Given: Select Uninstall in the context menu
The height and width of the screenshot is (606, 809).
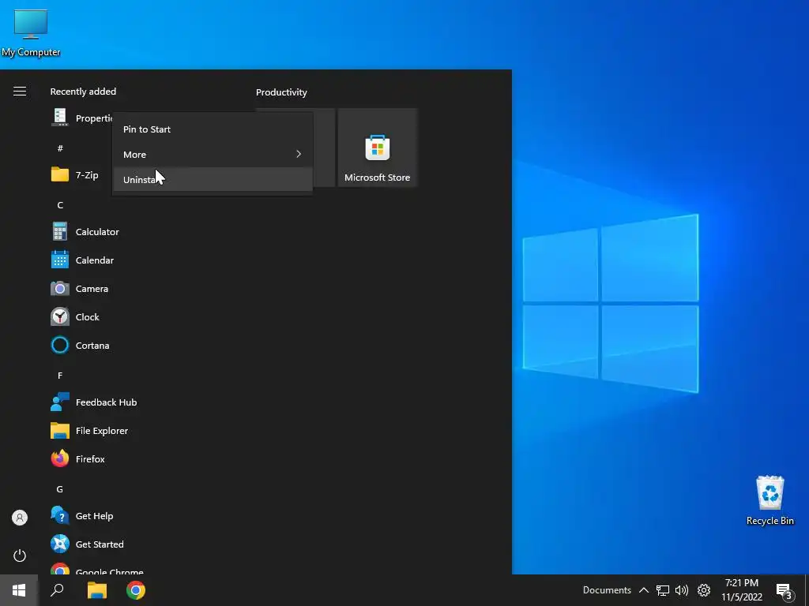Looking at the screenshot, I should (x=213, y=179).
